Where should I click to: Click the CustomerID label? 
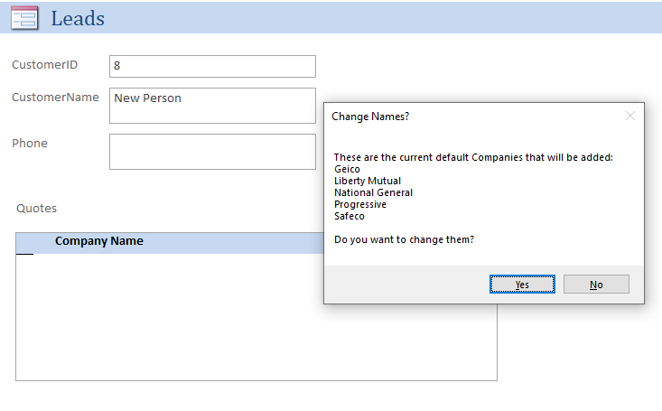(x=45, y=65)
